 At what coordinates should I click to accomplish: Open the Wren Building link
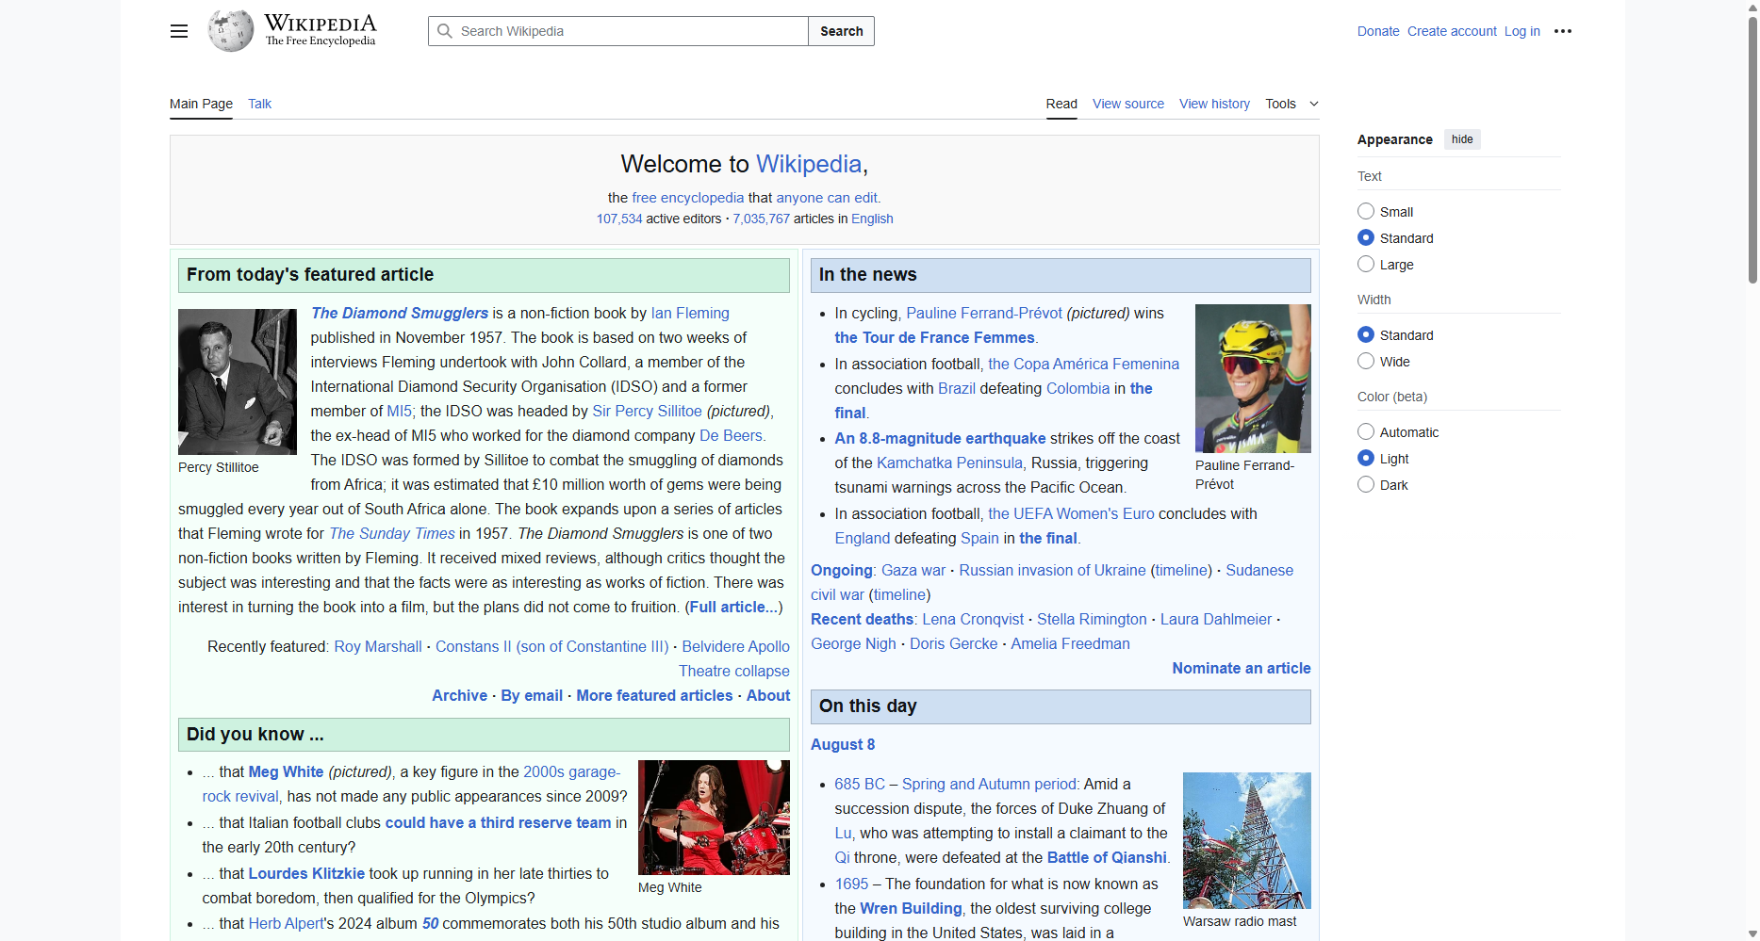point(911,908)
